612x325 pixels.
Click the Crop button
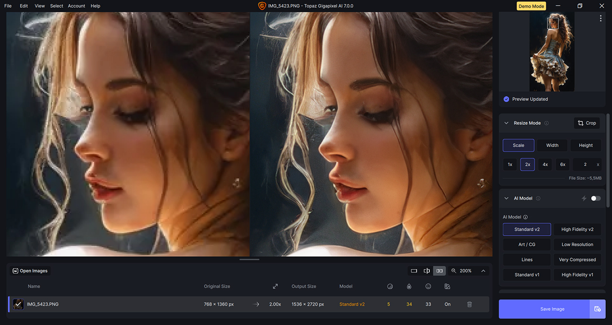[587, 123]
